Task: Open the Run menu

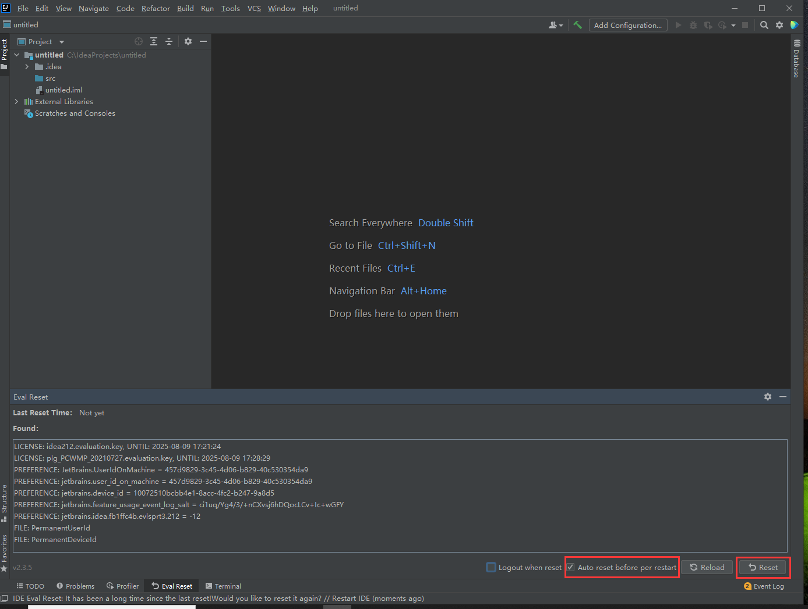Action: 207,8
